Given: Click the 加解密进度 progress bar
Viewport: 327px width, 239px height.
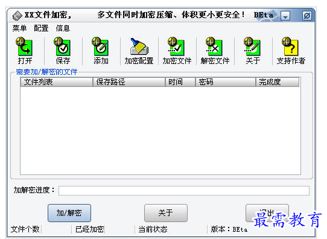Looking at the screenshot, I should tap(184, 191).
